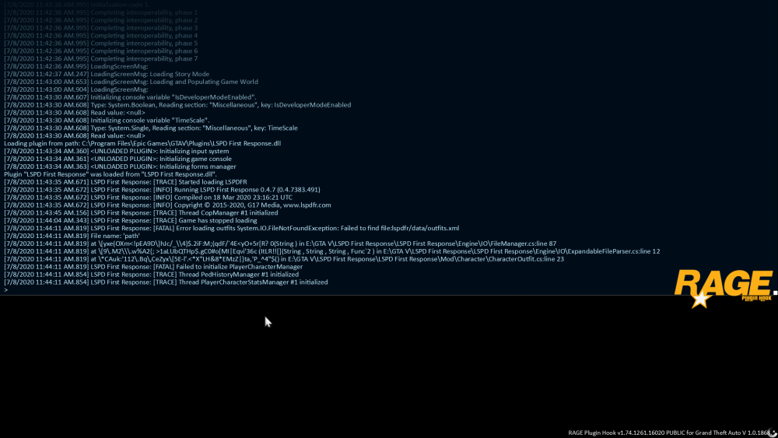Select the 'Error loading outfits' FATAL log line
This screenshot has width=778, height=438.
pos(232,228)
